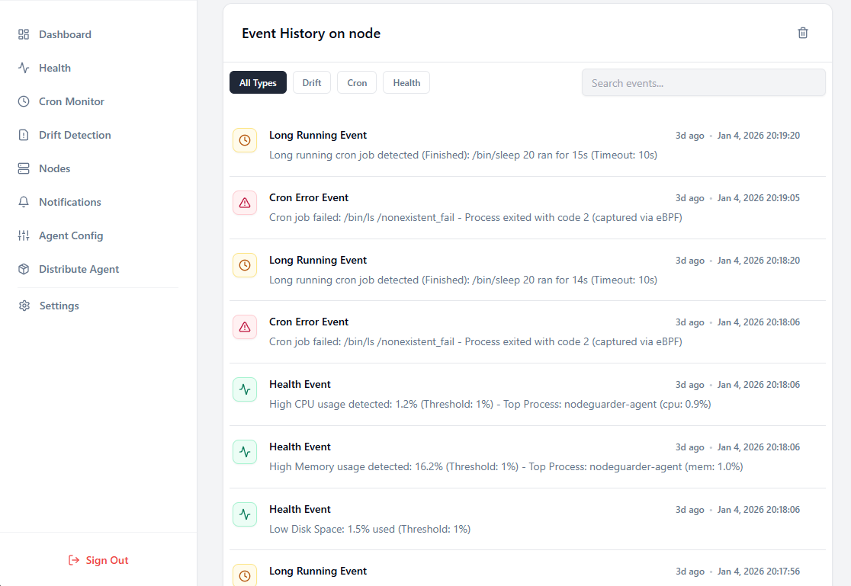This screenshot has width=851, height=586.
Task: Select the All Types filter tab
Action: coord(258,82)
